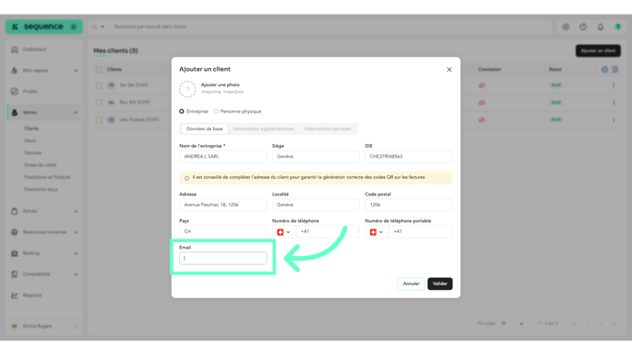Open country flag dropdown for téléphone portable
The height and width of the screenshot is (355, 632).
tap(377, 232)
